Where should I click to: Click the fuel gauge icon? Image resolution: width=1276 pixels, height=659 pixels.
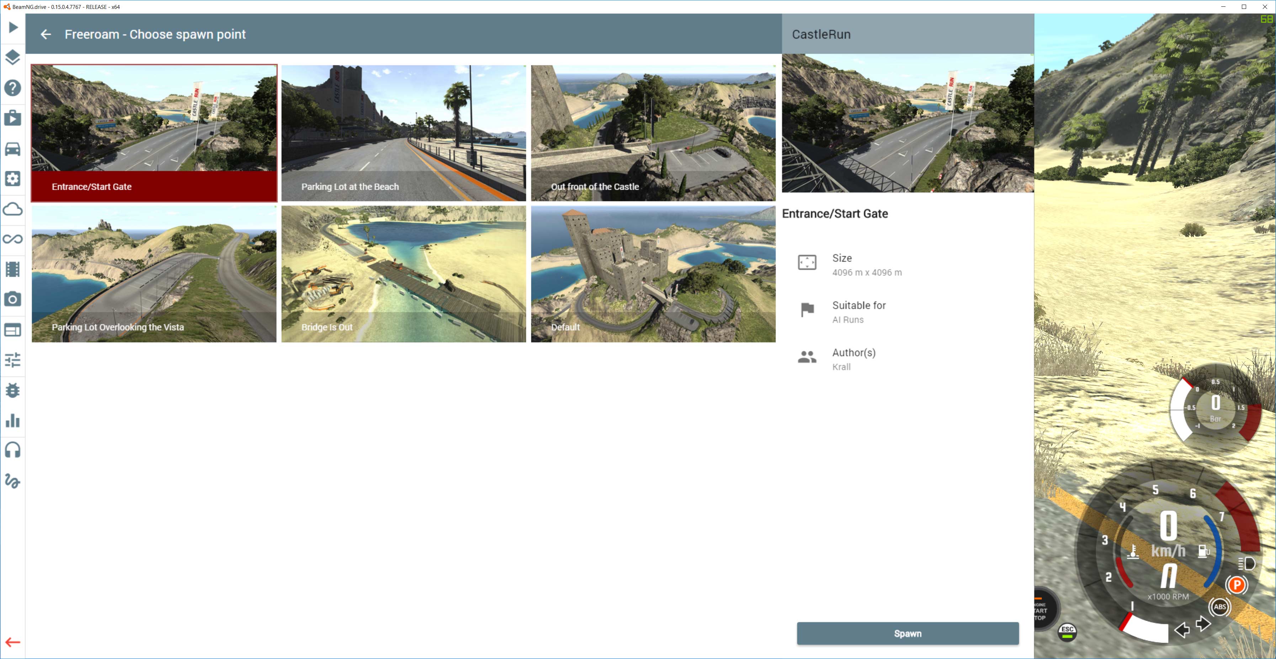point(1203,551)
